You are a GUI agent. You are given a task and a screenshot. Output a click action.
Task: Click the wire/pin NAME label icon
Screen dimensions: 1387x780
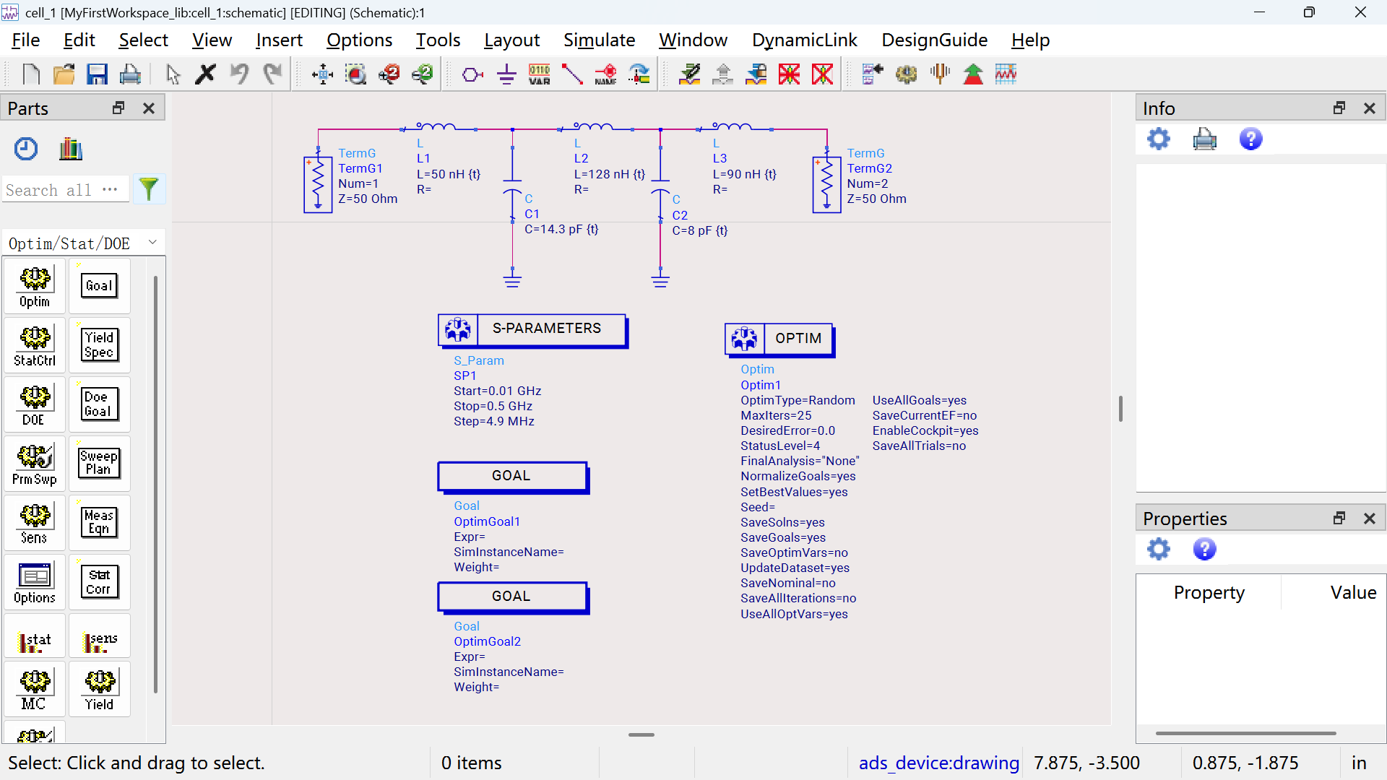[x=606, y=74]
